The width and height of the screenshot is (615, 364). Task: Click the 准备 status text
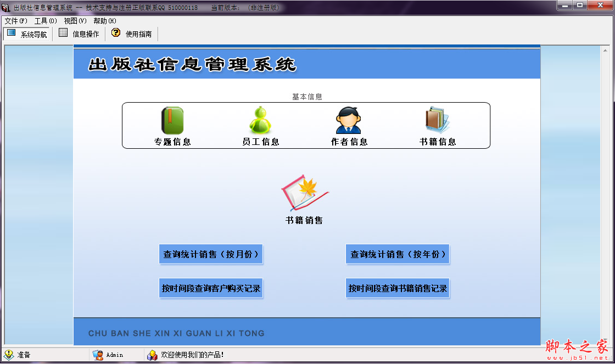click(x=24, y=355)
